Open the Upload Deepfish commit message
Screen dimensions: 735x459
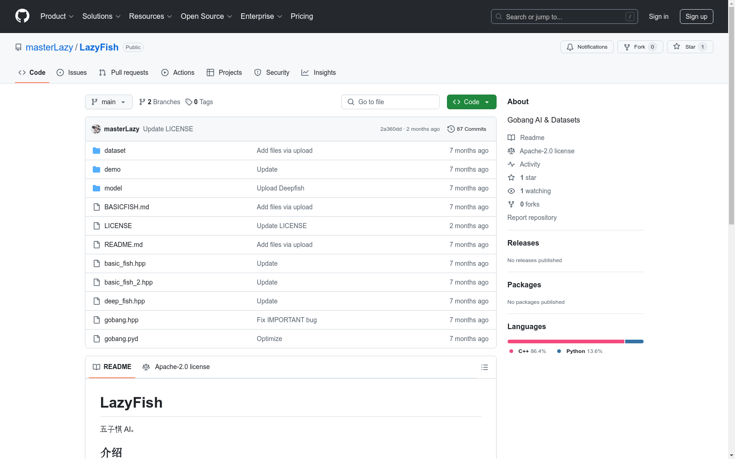click(x=280, y=188)
